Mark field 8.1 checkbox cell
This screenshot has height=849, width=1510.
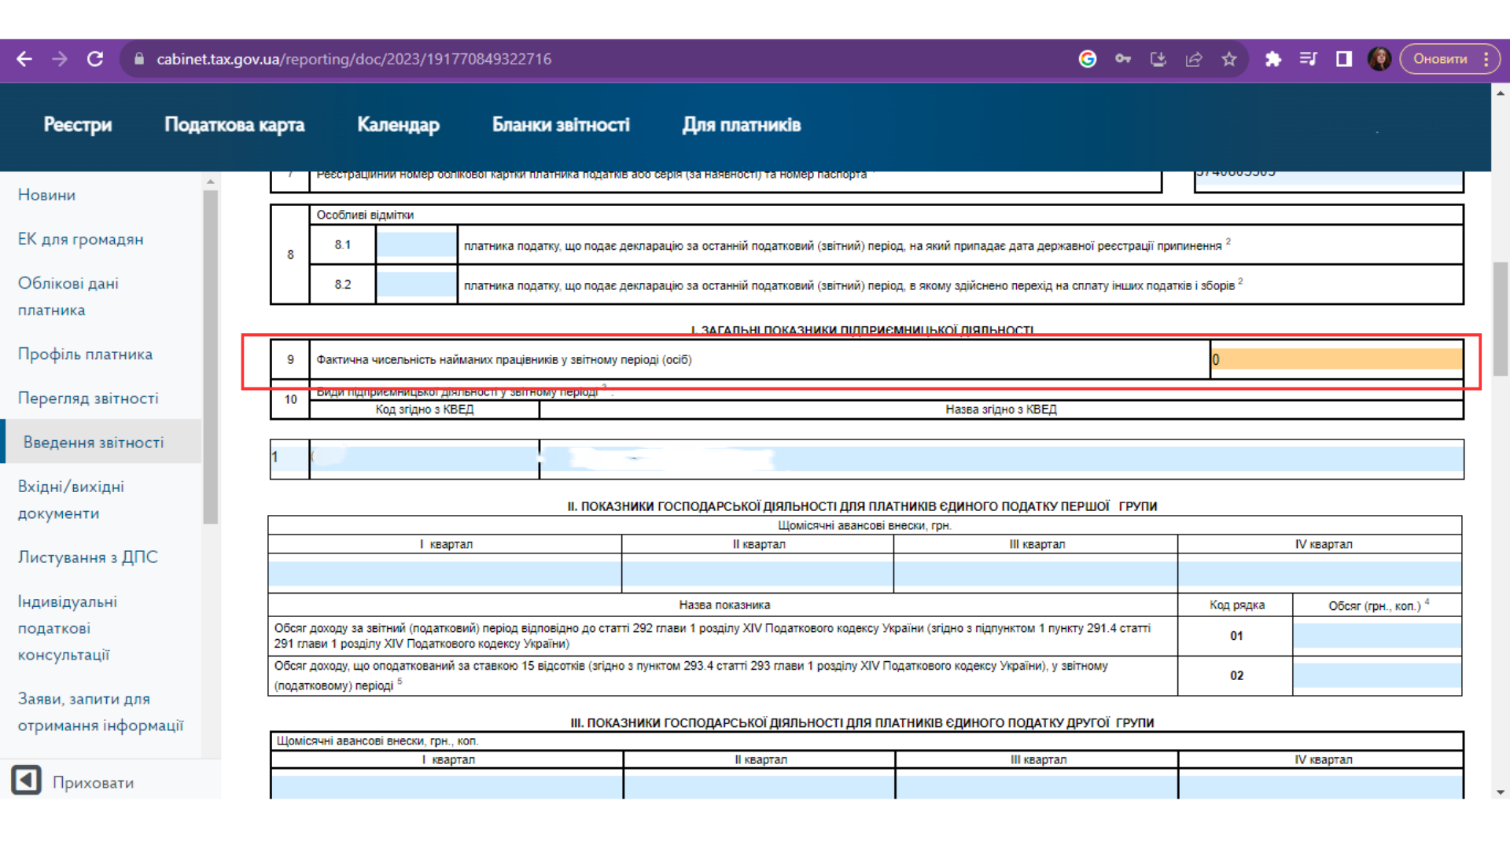tap(416, 244)
